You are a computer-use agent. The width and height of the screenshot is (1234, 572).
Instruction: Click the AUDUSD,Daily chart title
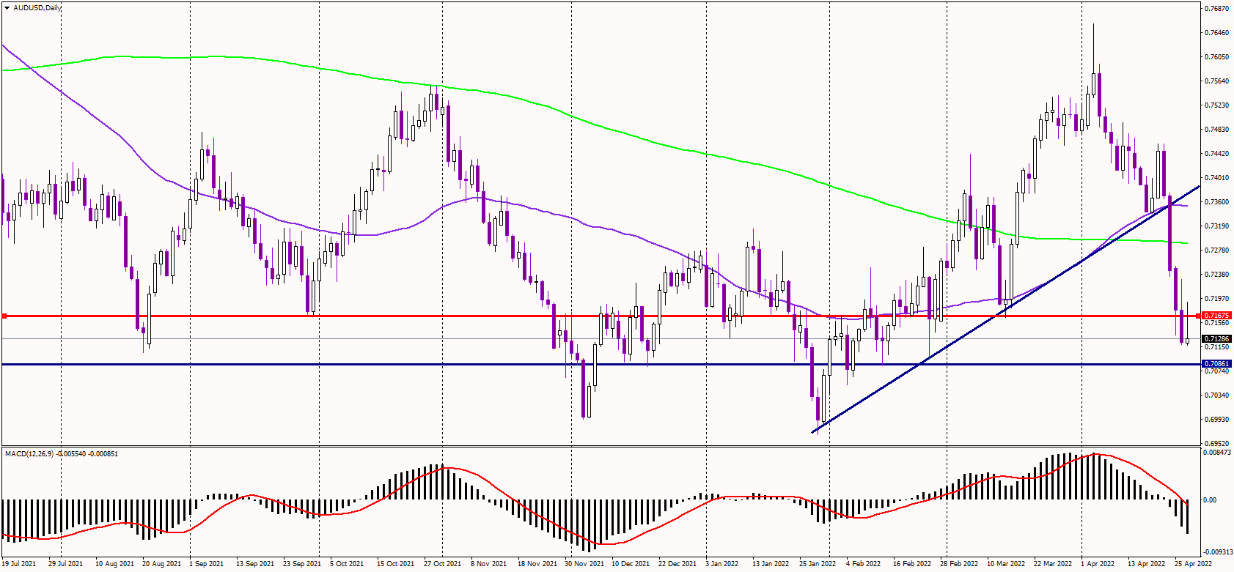[x=37, y=7]
